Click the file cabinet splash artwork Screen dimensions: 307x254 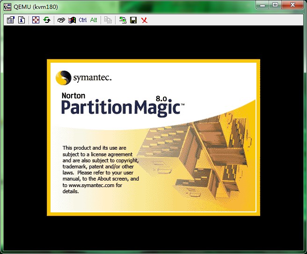pos(193,157)
